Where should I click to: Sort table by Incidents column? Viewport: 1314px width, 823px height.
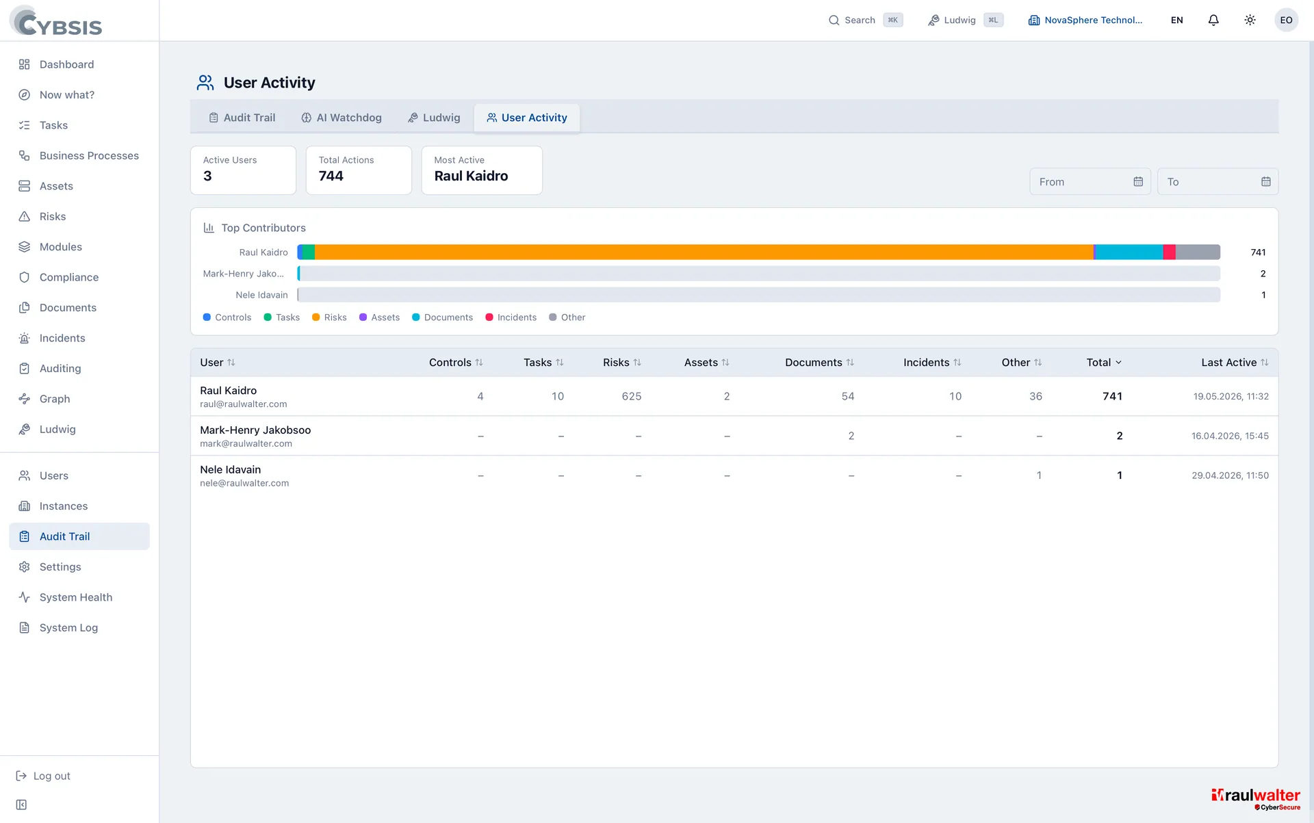coord(932,363)
